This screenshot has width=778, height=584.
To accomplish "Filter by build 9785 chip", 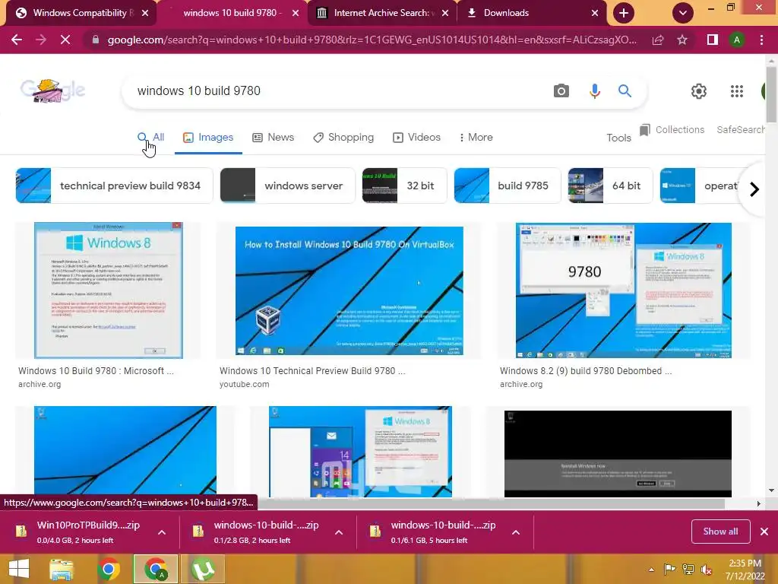I will point(507,186).
